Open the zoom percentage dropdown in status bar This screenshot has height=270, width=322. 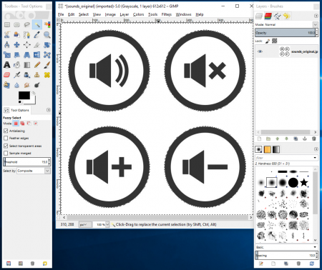[107, 224]
